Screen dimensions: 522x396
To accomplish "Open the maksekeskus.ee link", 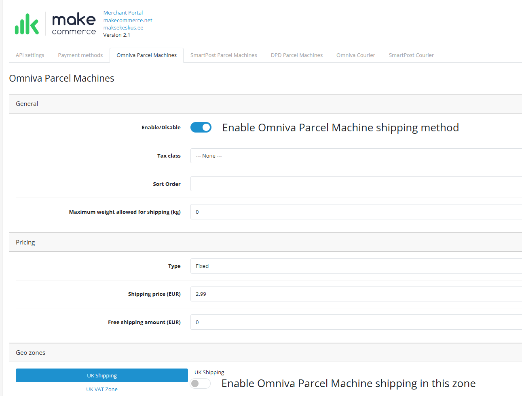I will (x=123, y=27).
